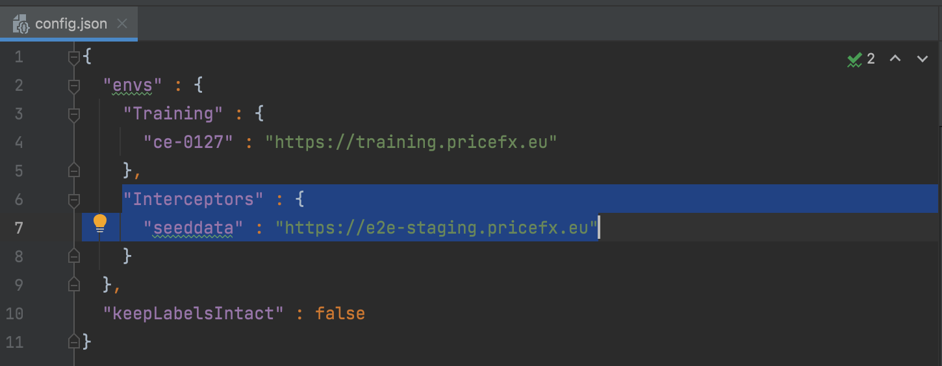Click closing fold marker on line 11
942x366 pixels.
point(74,341)
